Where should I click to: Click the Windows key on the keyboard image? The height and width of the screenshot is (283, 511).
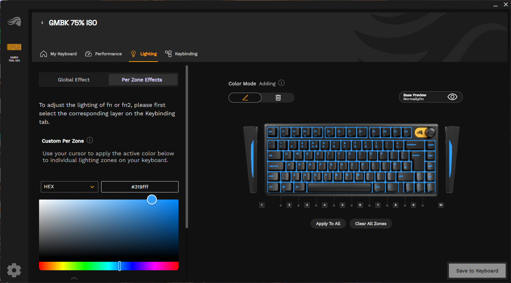point(286,187)
